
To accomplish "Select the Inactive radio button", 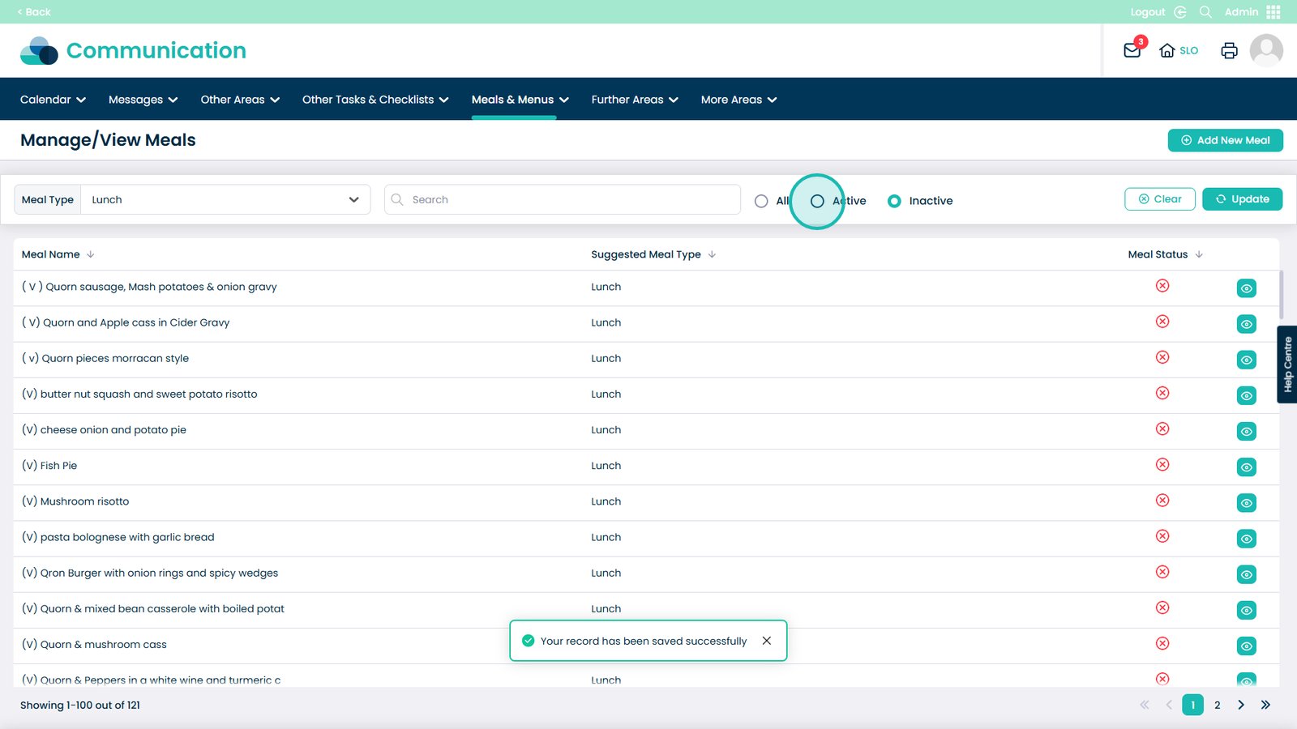I will (894, 201).
